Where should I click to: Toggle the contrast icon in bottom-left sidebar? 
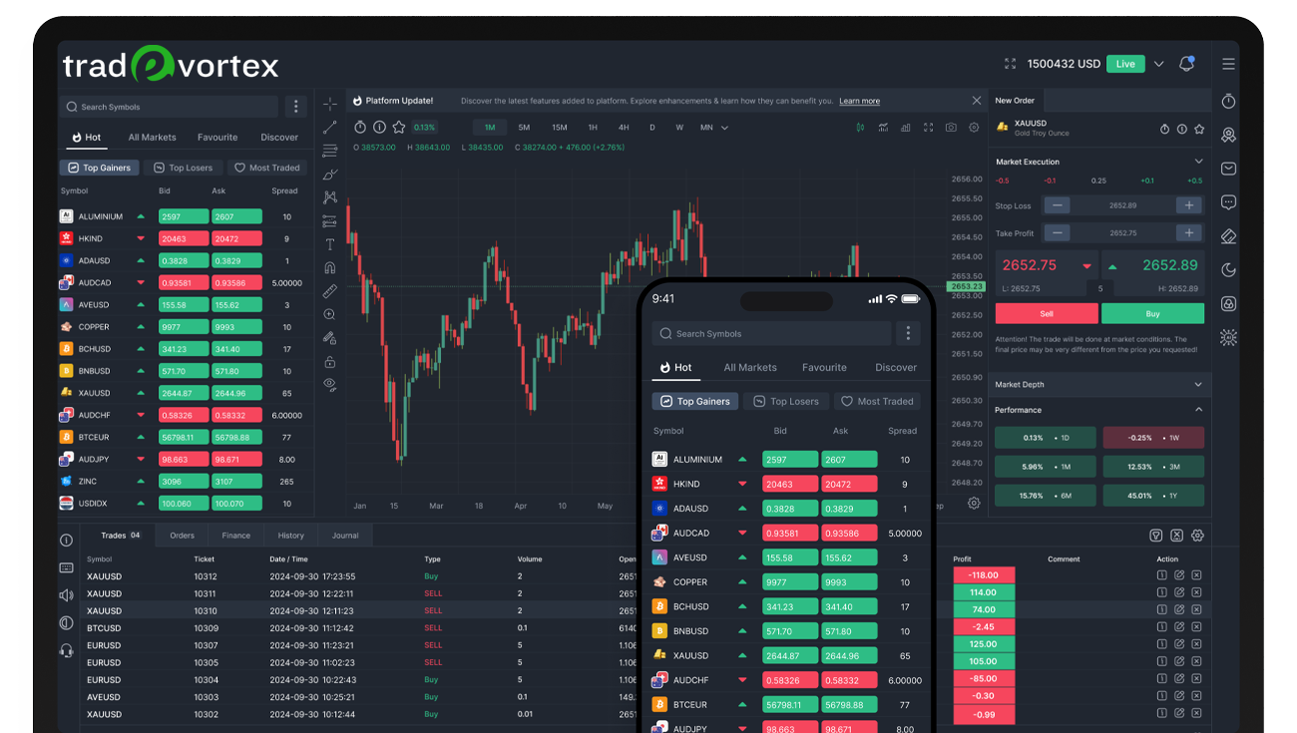[66, 622]
